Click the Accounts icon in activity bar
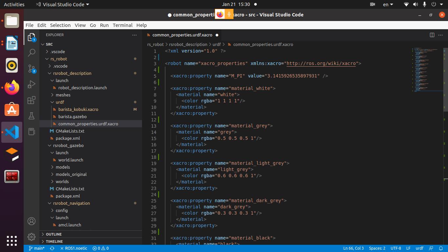The width and height of the screenshot is (448, 252). [x=31, y=221]
